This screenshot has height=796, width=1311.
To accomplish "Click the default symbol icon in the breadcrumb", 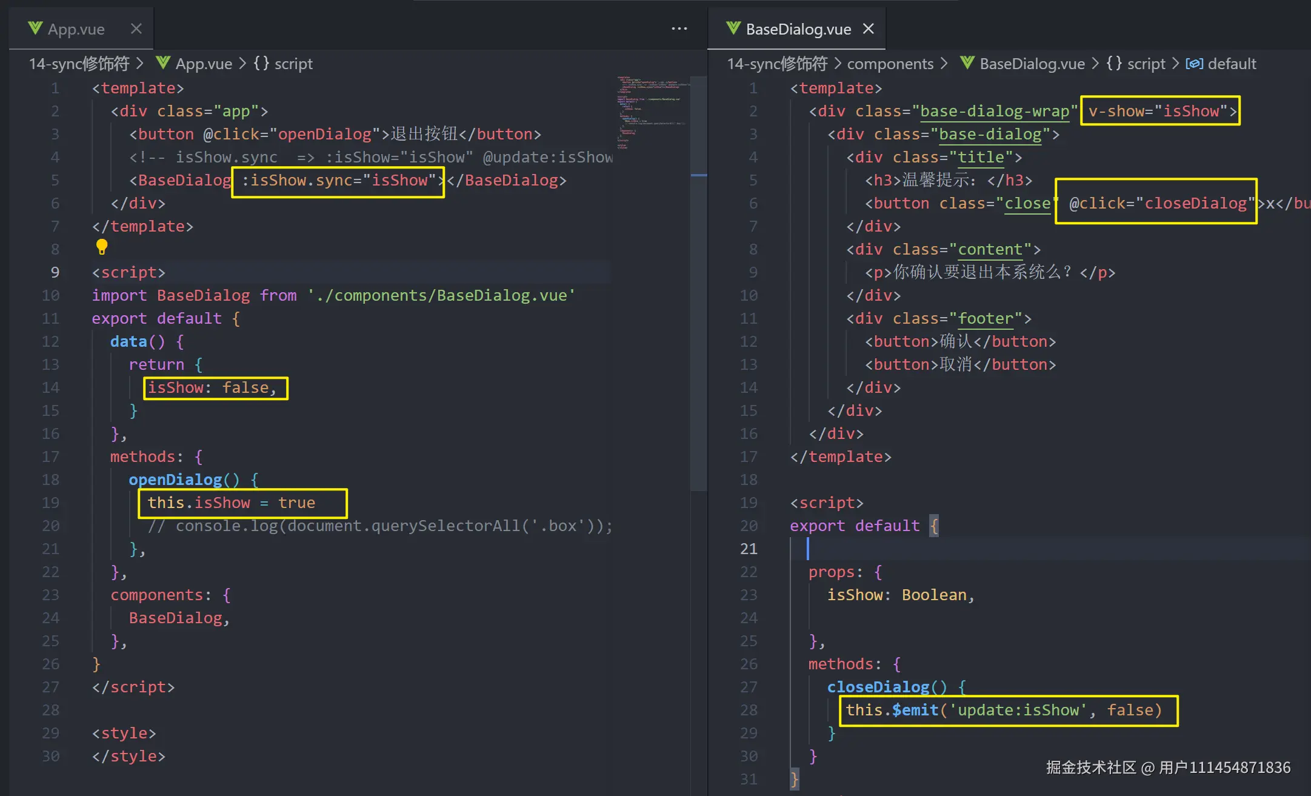I will click(1194, 63).
